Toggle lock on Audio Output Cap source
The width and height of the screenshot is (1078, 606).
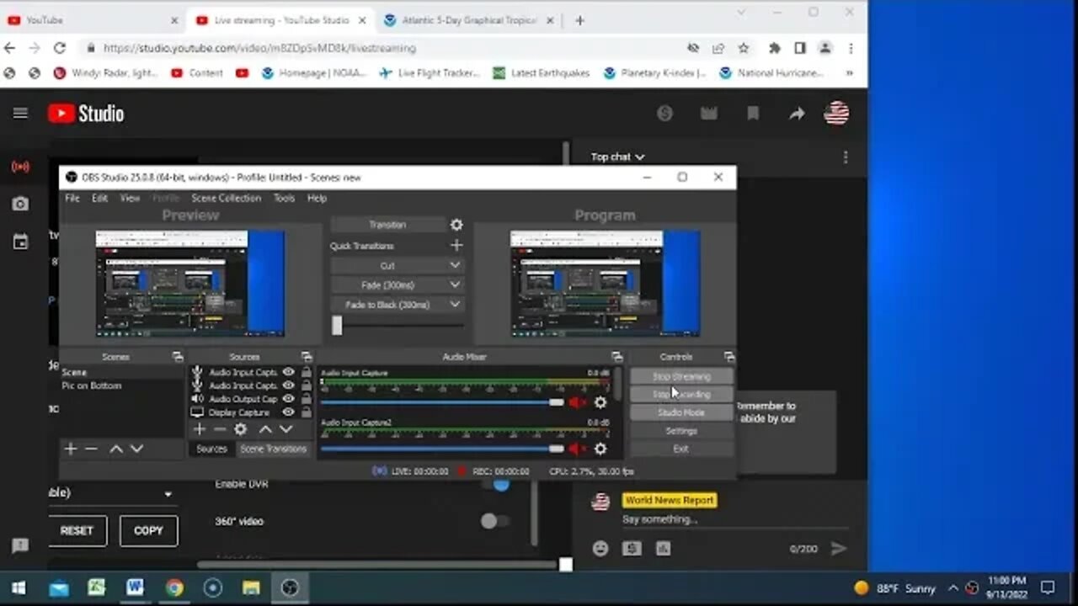tap(307, 399)
